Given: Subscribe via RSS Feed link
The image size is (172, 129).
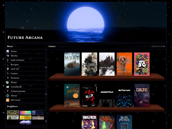Looking at the screenshot, I should [15, 100].
